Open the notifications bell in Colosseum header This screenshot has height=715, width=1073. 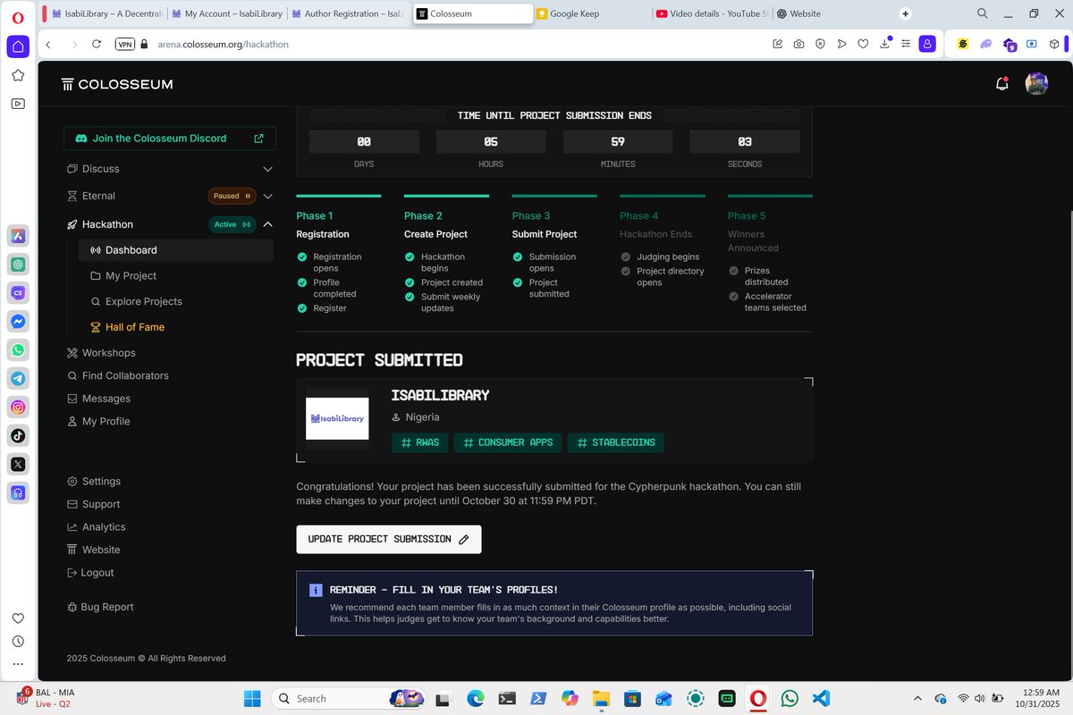point(1001,84)
